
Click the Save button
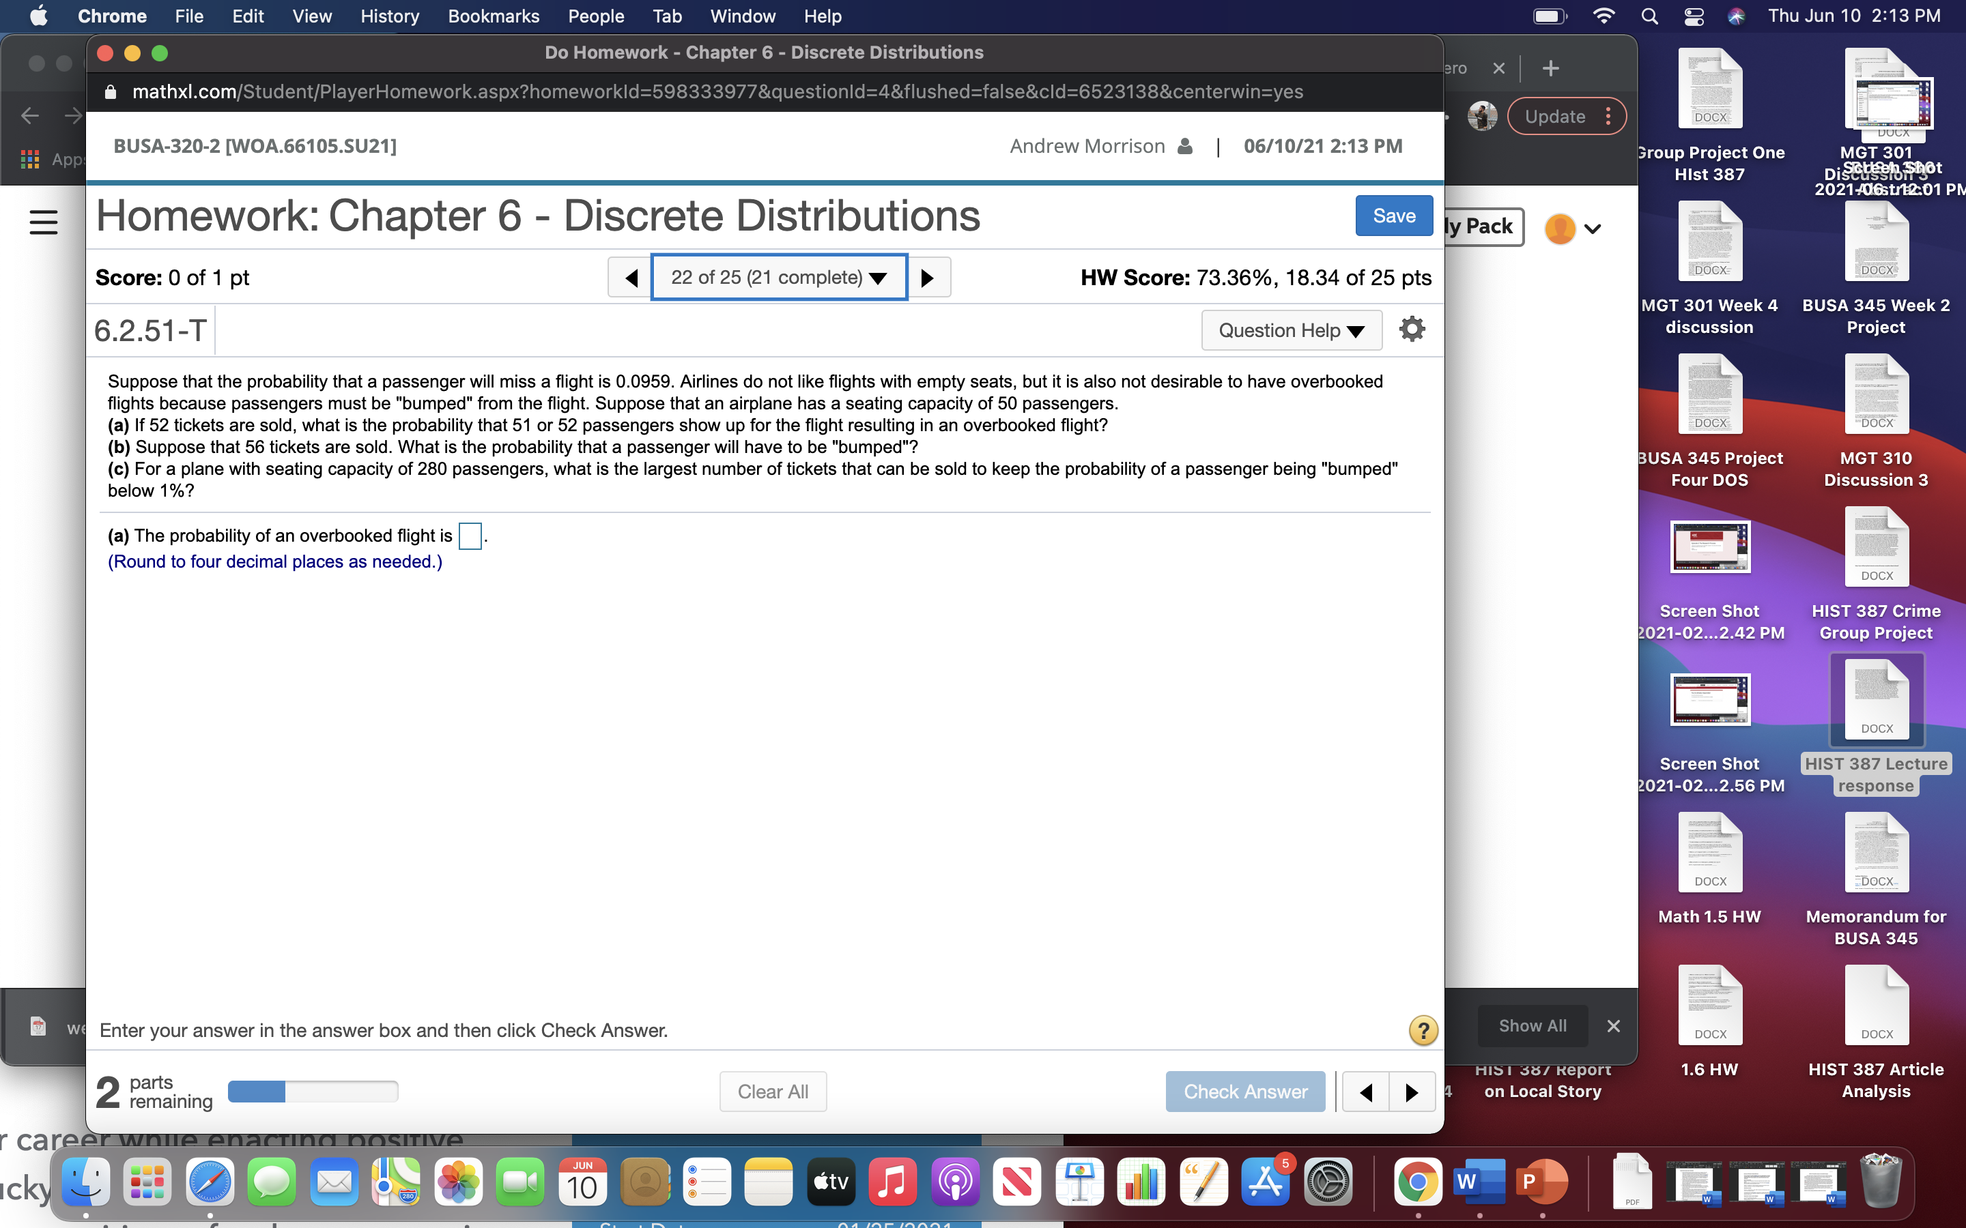pos(1393,215)
